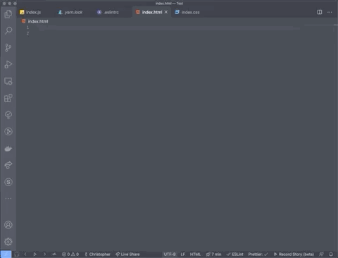Select the index.html tab
338x258 pixels.
click(151, 12)
